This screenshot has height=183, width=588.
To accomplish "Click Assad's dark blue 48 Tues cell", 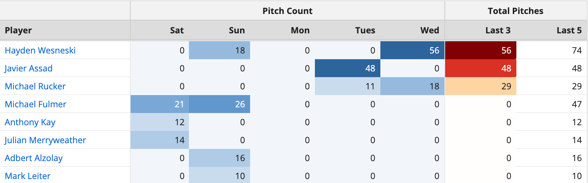I will [x=348, y=69].
